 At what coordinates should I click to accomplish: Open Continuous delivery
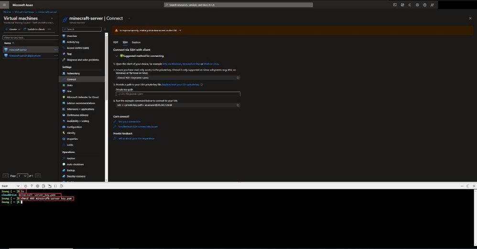pyautogui.click(x=77, y=115)
